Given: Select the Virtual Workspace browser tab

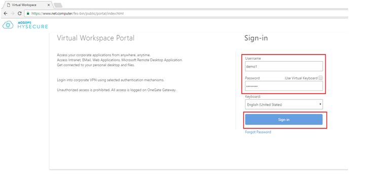Looking at the screenshot, I should [27, 5].
